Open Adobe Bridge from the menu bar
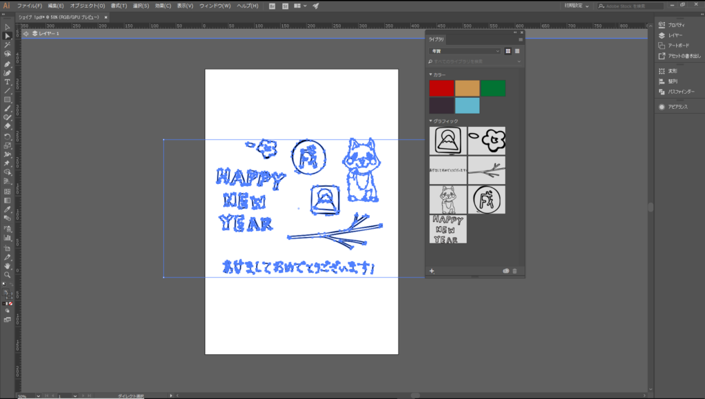The height and width of the screenshot is (399, 705). [x=272, y=6]
